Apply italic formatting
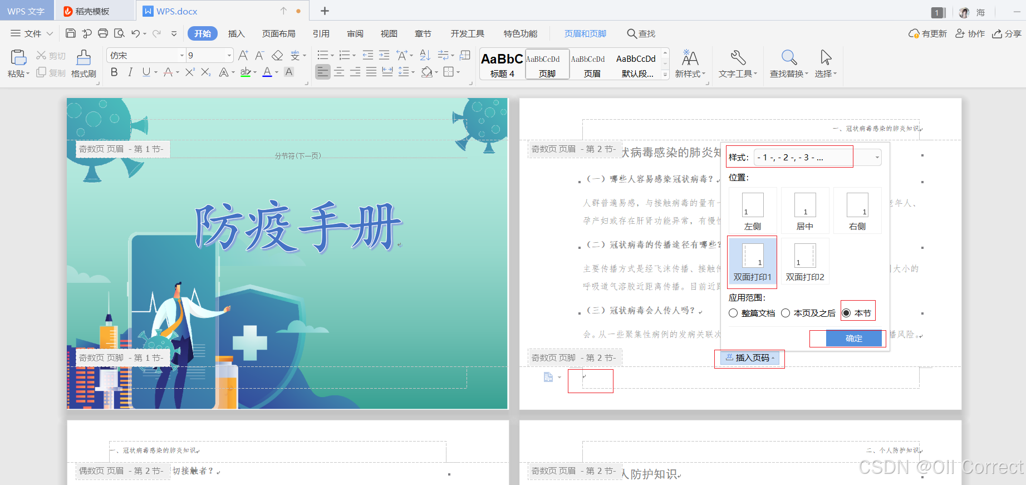Image resolution: width=1026 pixels, height=485 pixels. point(130,72)
